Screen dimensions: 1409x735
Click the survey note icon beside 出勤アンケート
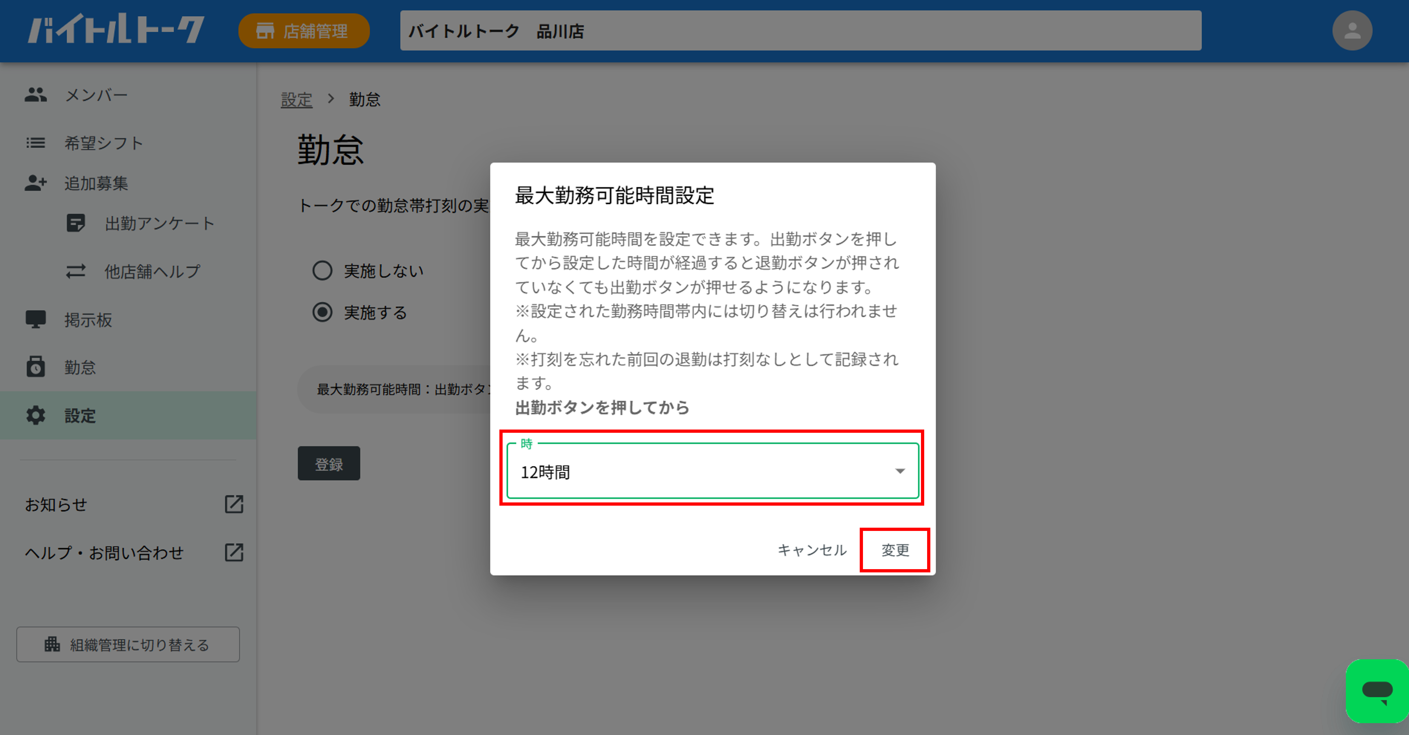point(76,223)
